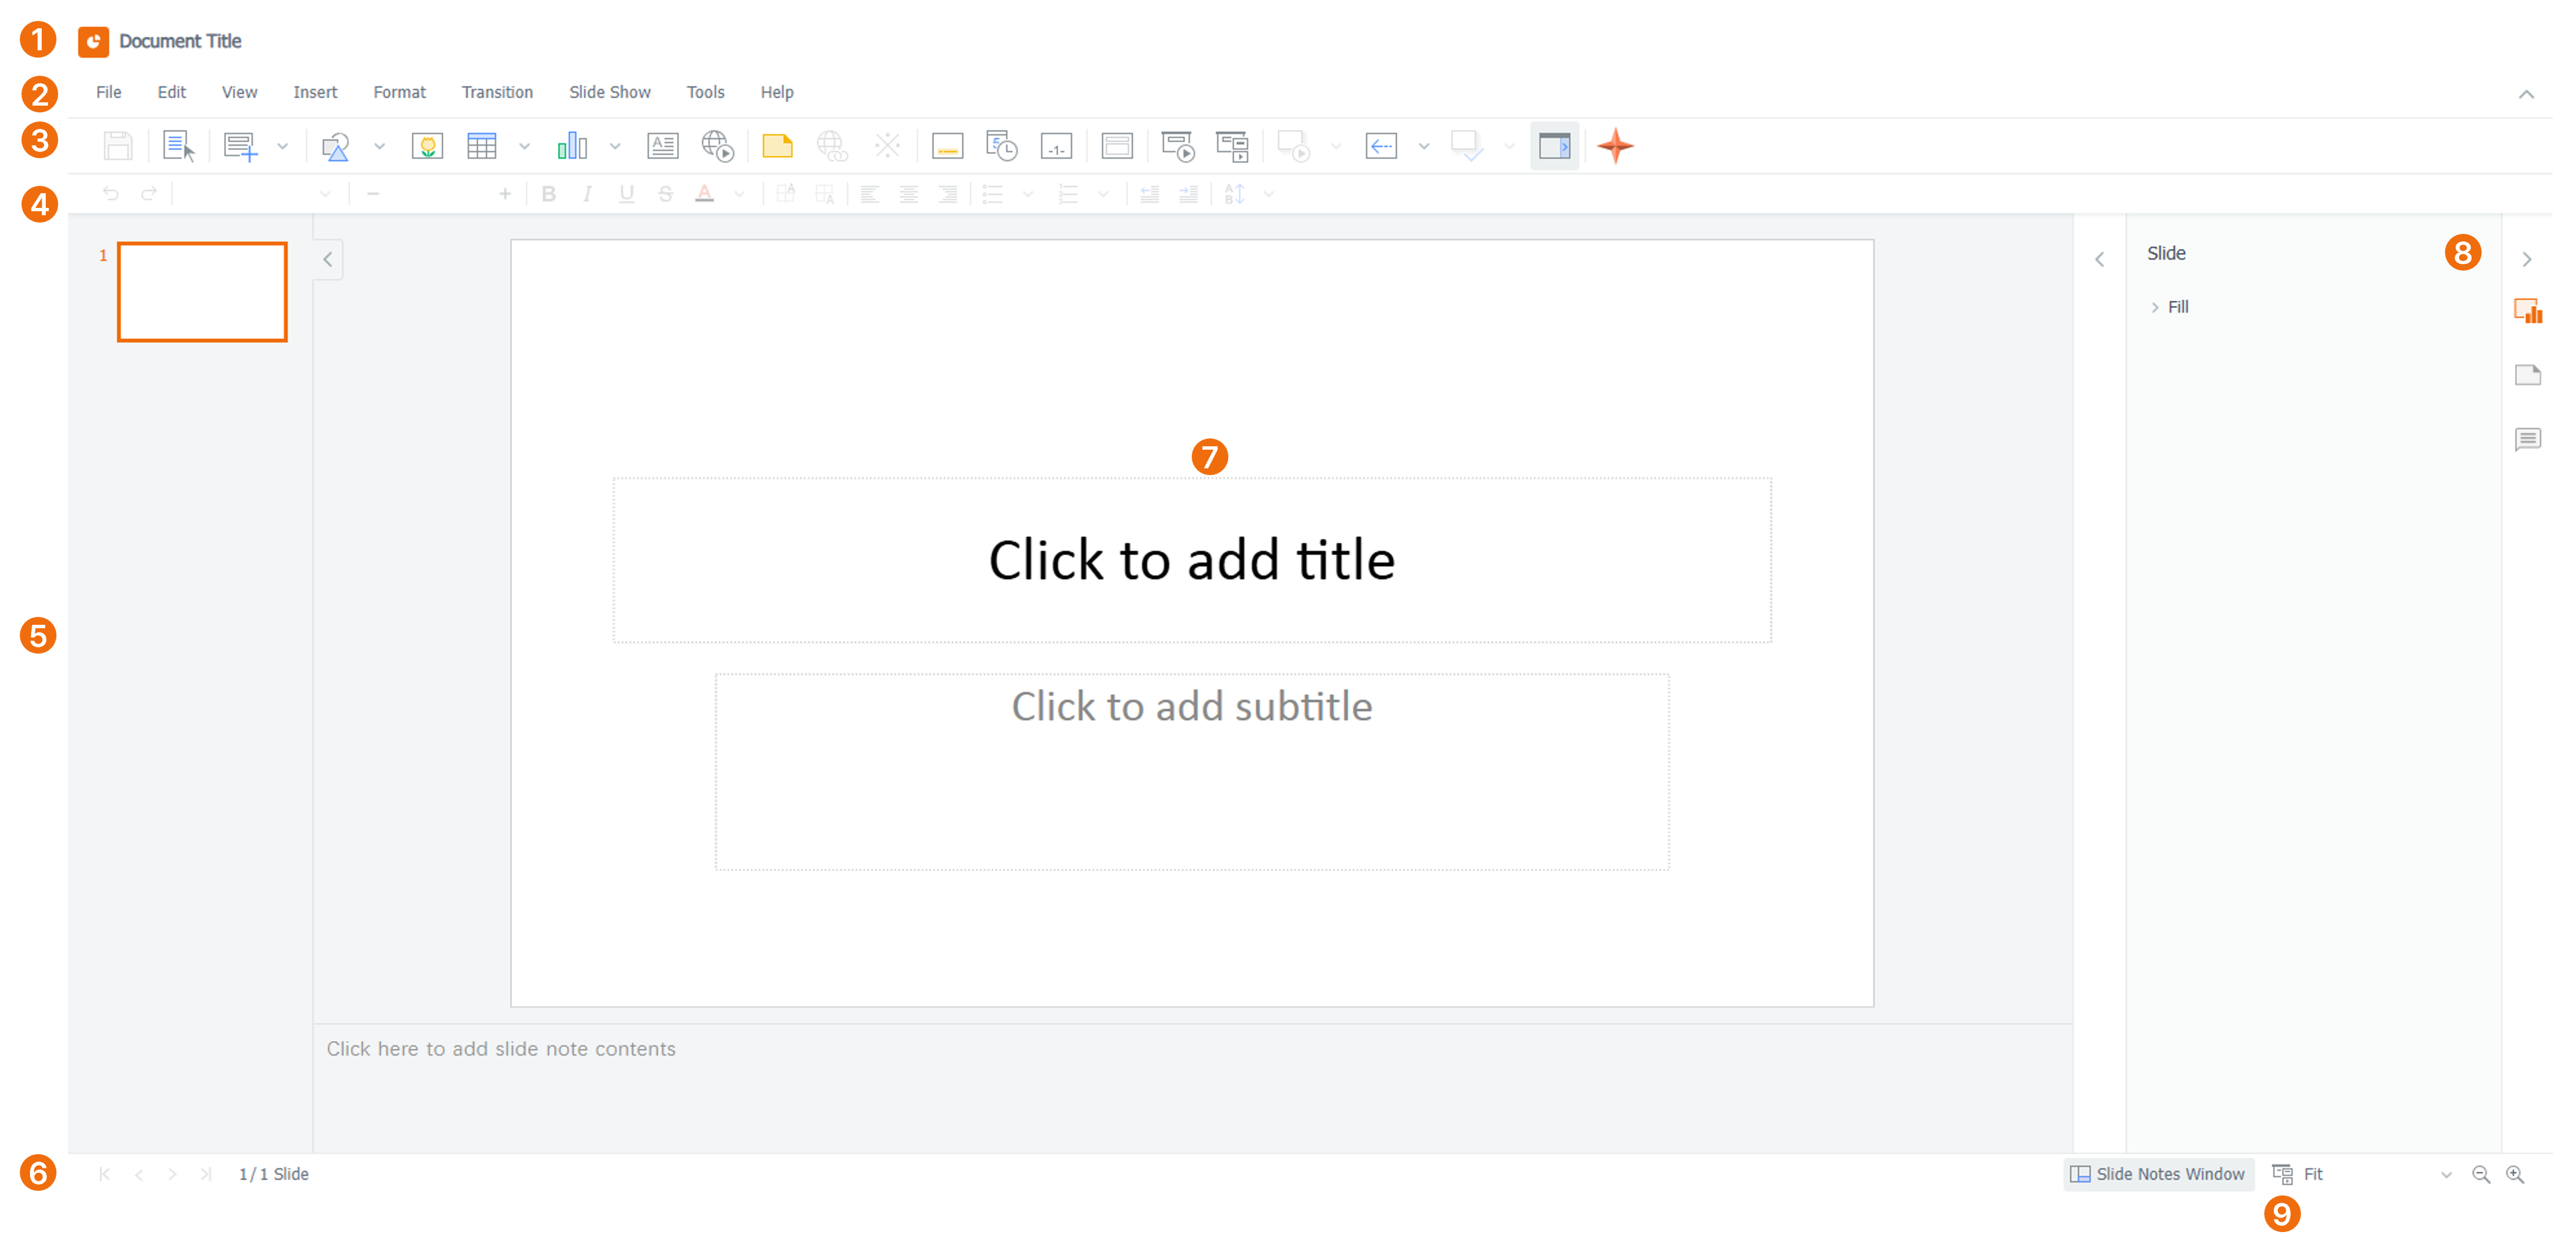Open the slide properties icon in right sidebar
This screenshot has width=2576, height=1253.
pos(2528,312)
